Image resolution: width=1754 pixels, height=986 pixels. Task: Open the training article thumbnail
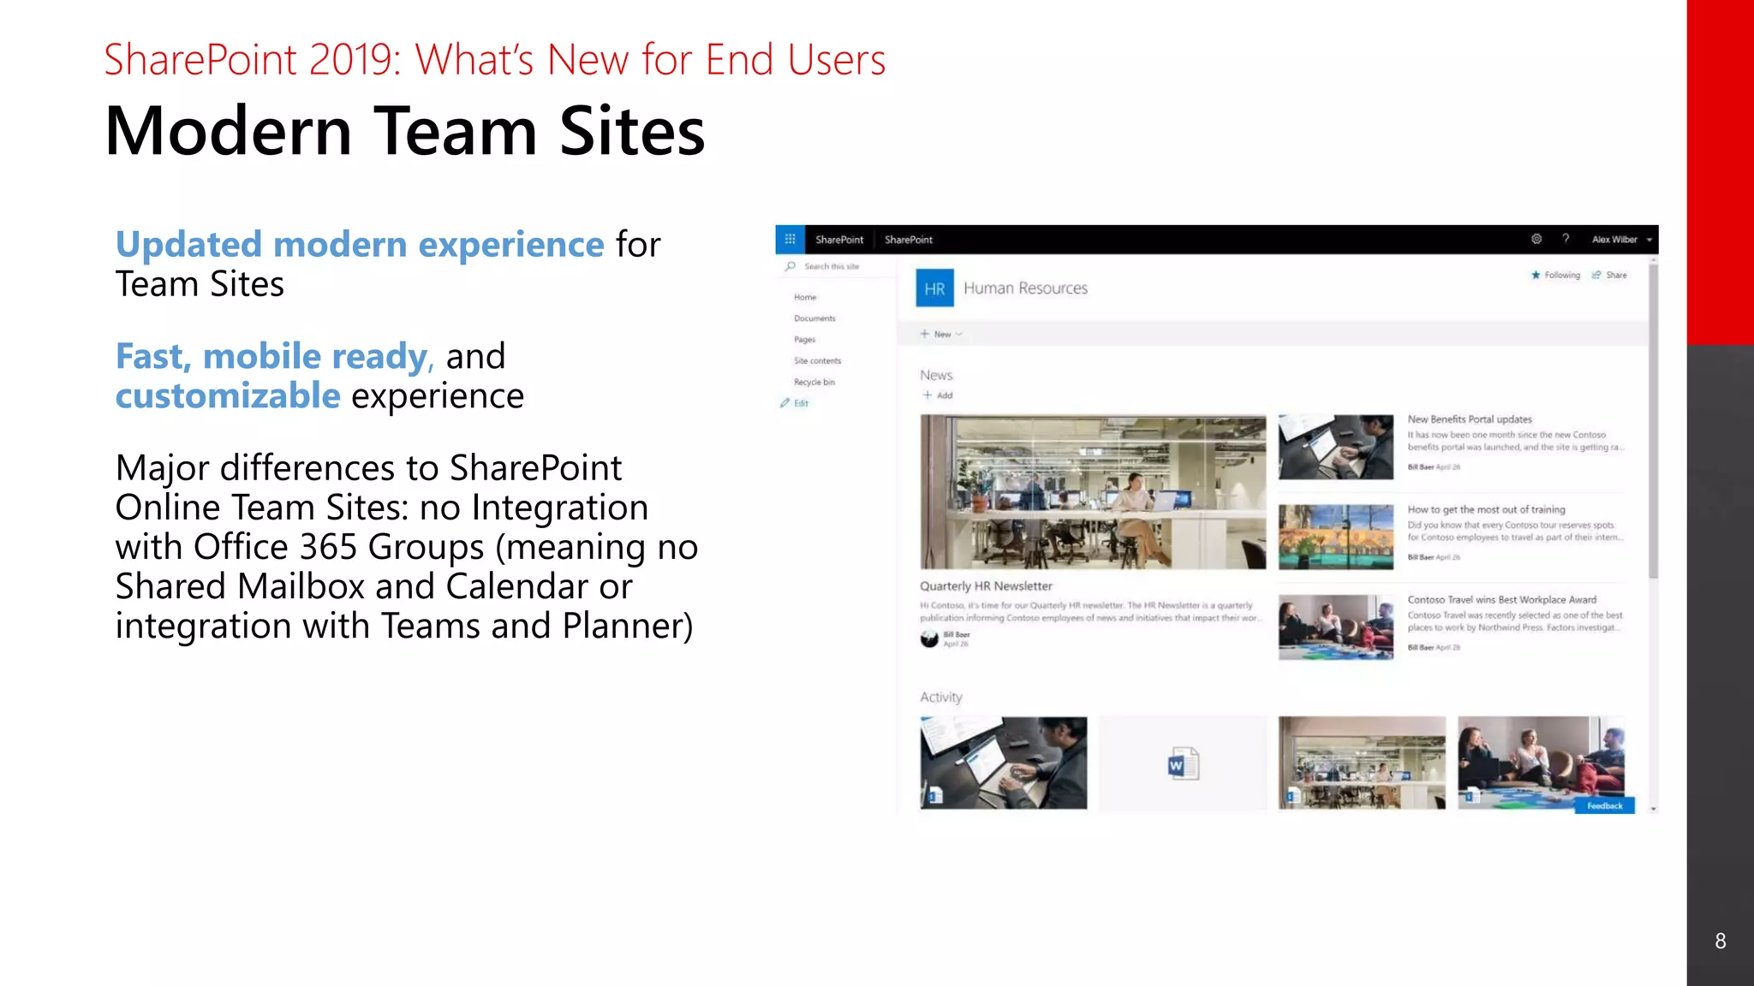[x=1336, y=537]
